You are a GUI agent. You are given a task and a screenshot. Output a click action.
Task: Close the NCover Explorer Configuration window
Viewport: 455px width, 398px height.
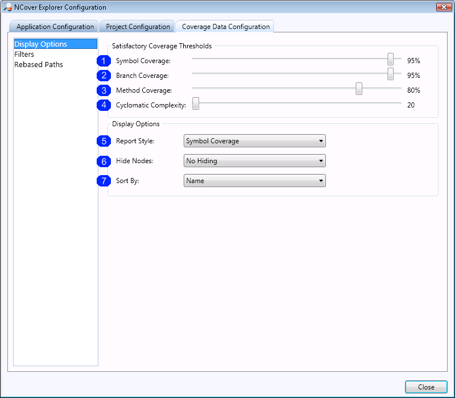click(444, 7)
